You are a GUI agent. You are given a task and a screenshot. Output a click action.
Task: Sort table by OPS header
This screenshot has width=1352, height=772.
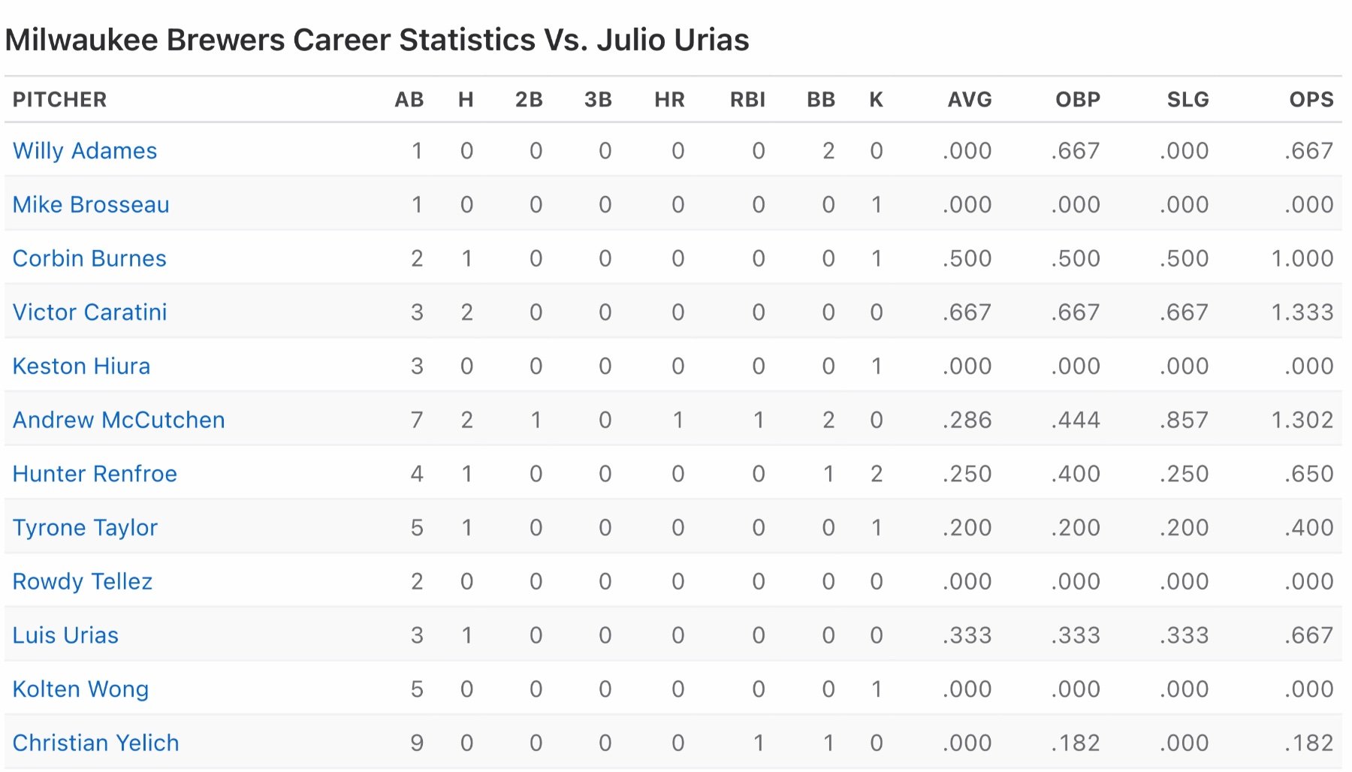coord(1311,100)
